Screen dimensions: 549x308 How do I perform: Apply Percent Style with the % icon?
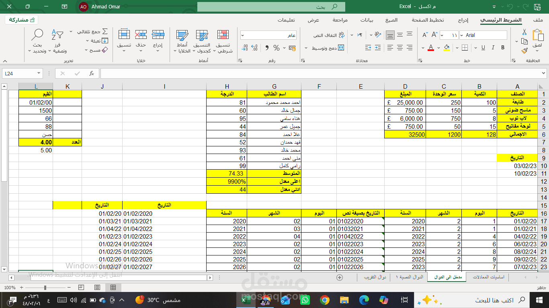click(277, 48)
